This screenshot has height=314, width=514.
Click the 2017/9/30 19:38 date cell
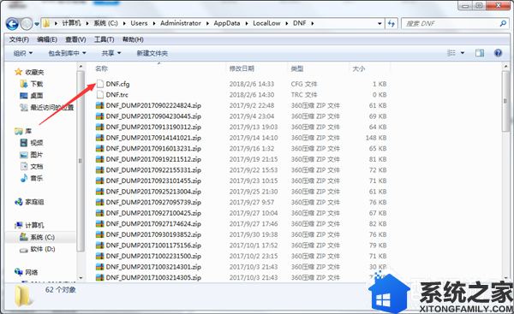click(254, 234)
